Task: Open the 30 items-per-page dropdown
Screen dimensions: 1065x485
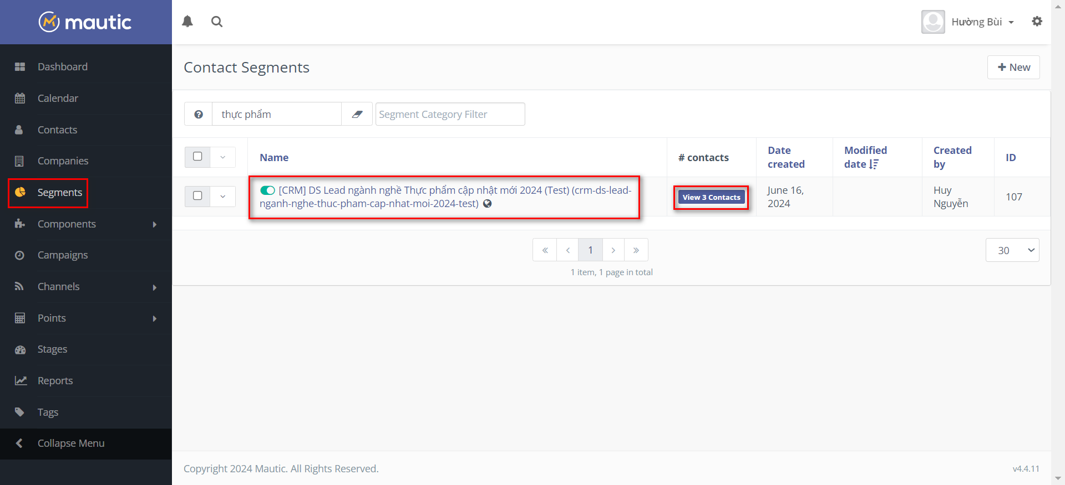Action: click(1012, 250)
